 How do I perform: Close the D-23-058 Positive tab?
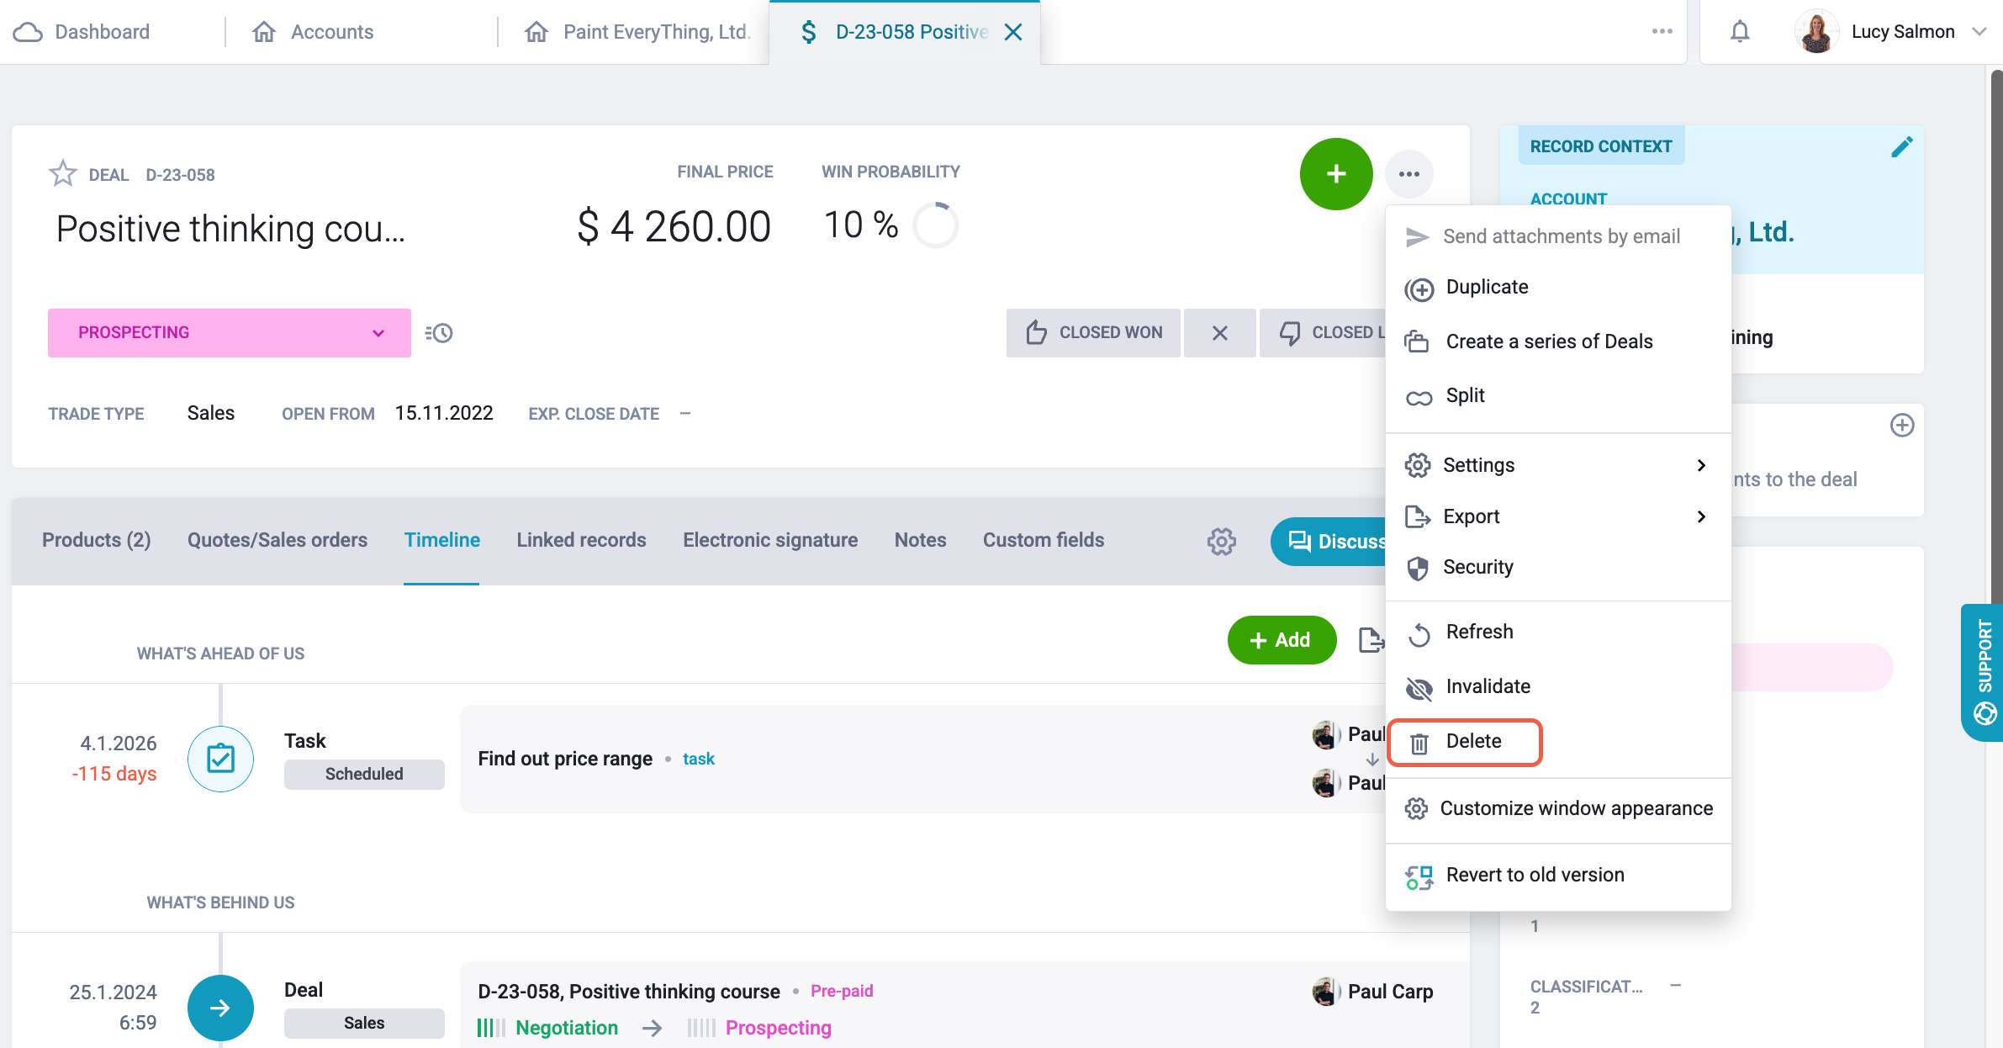(x=1013, y=32)
